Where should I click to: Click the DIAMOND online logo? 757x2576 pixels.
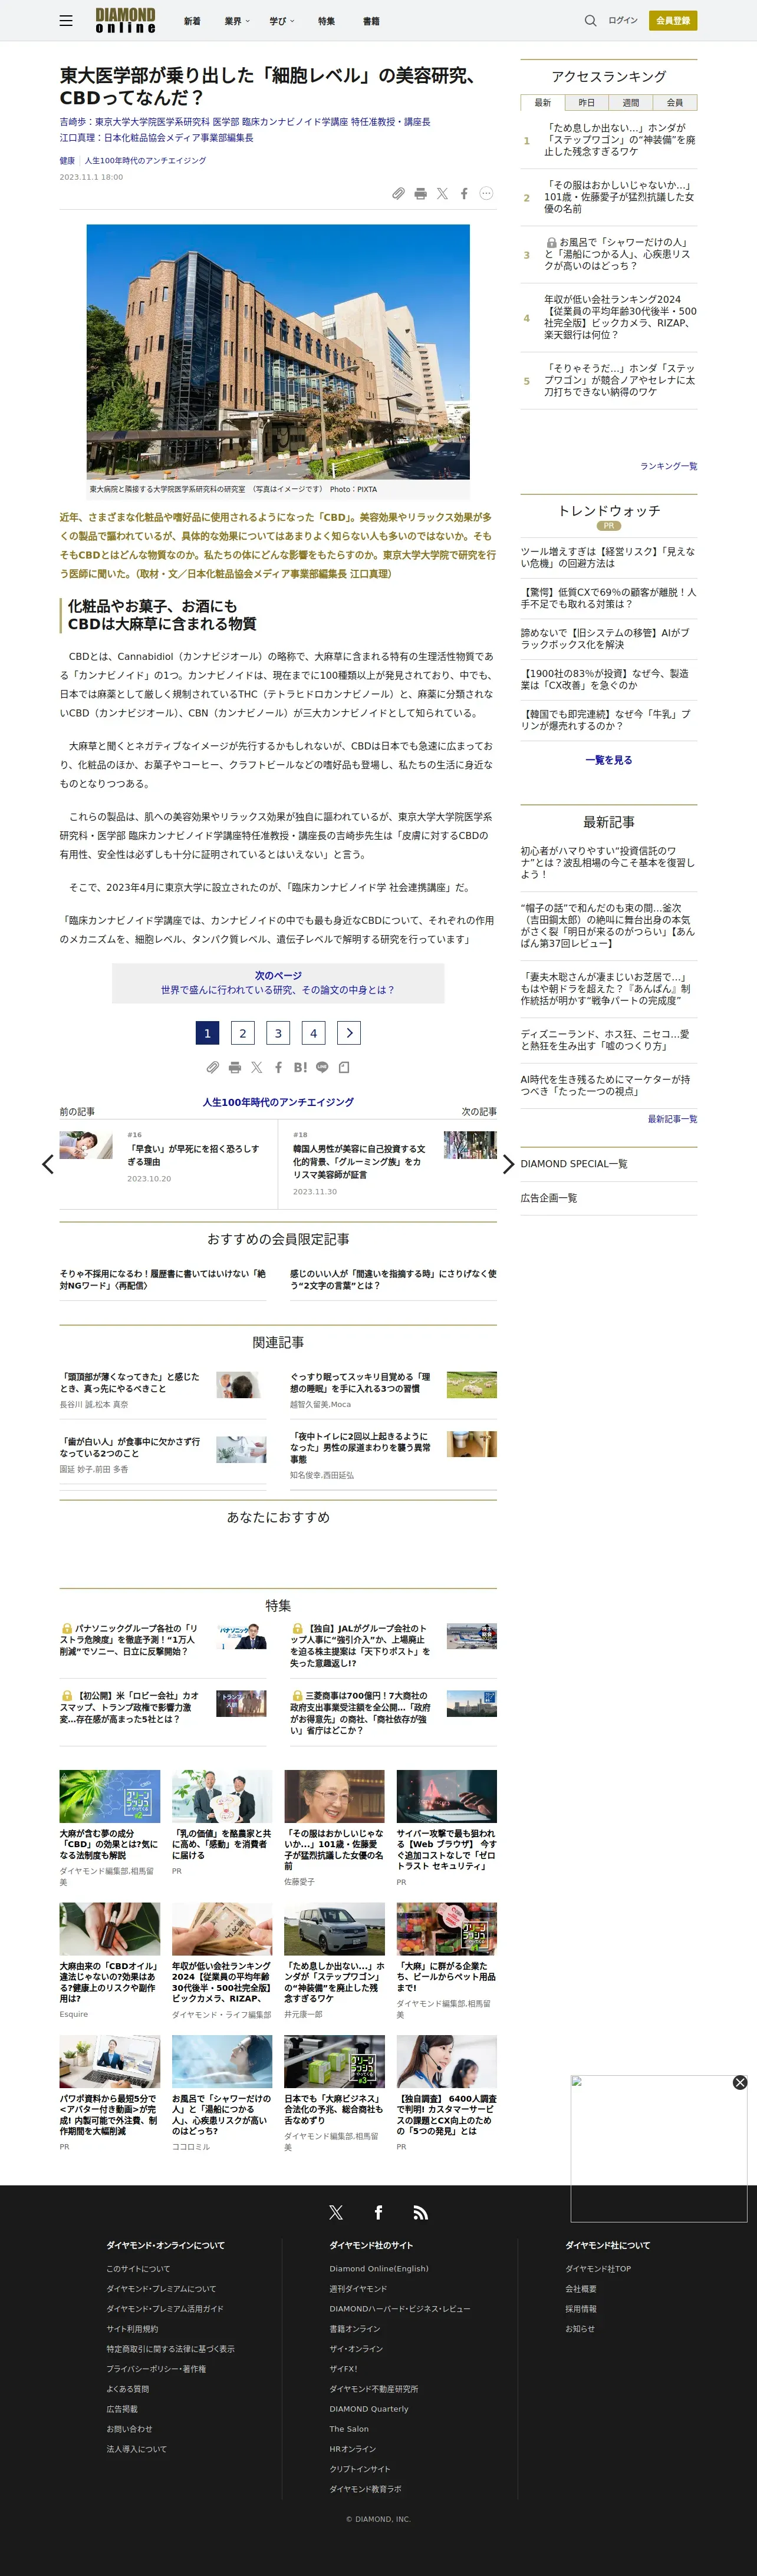click(x=126, y=21)
